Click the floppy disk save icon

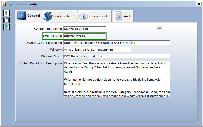6,20
